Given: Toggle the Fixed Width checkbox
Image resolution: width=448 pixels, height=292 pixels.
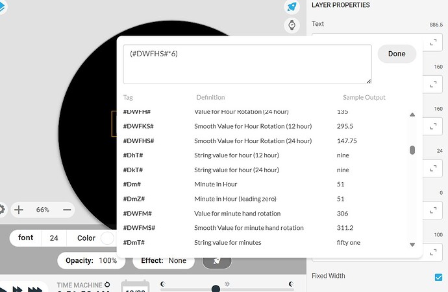Looking at the screenshot, I should 438,276.
